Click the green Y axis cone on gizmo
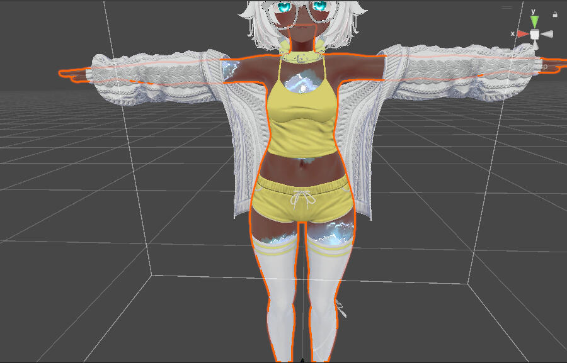567x363 pixels. 534,23
